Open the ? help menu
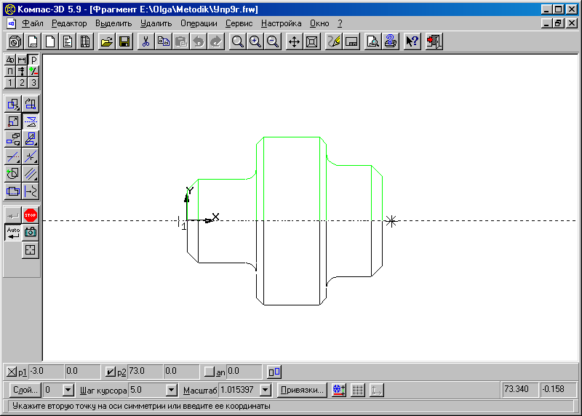Viewport: 582px width, 416px height. 340,23
